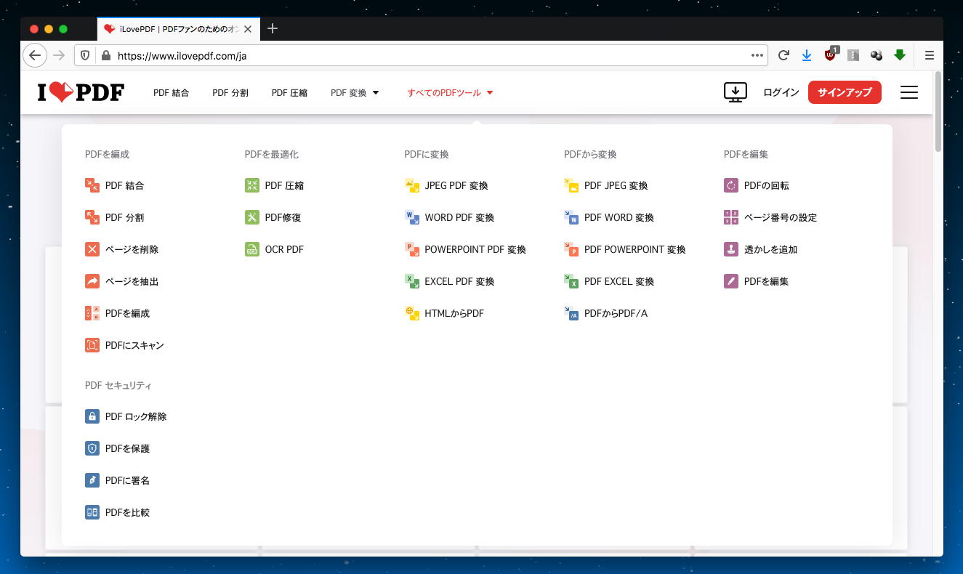Click the 透かしを追加 watermark stamp icon
The height and width of the screenshot is (574, 963).
(x=731, y=249)
